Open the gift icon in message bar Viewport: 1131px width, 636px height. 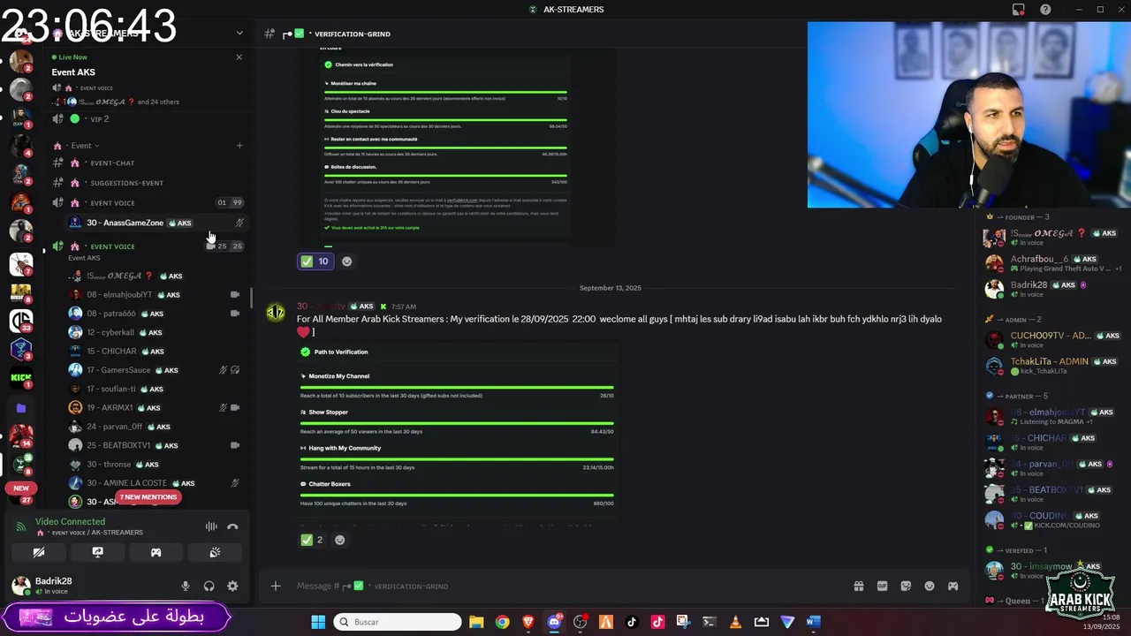[858, 586]
